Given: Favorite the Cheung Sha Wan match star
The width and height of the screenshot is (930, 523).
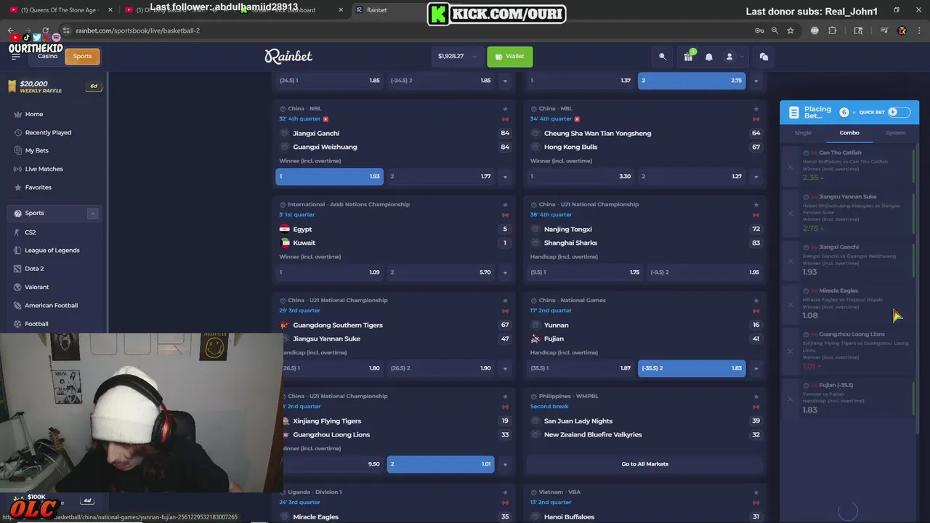Looking at the screenshot, I should [x=756, y=109].
